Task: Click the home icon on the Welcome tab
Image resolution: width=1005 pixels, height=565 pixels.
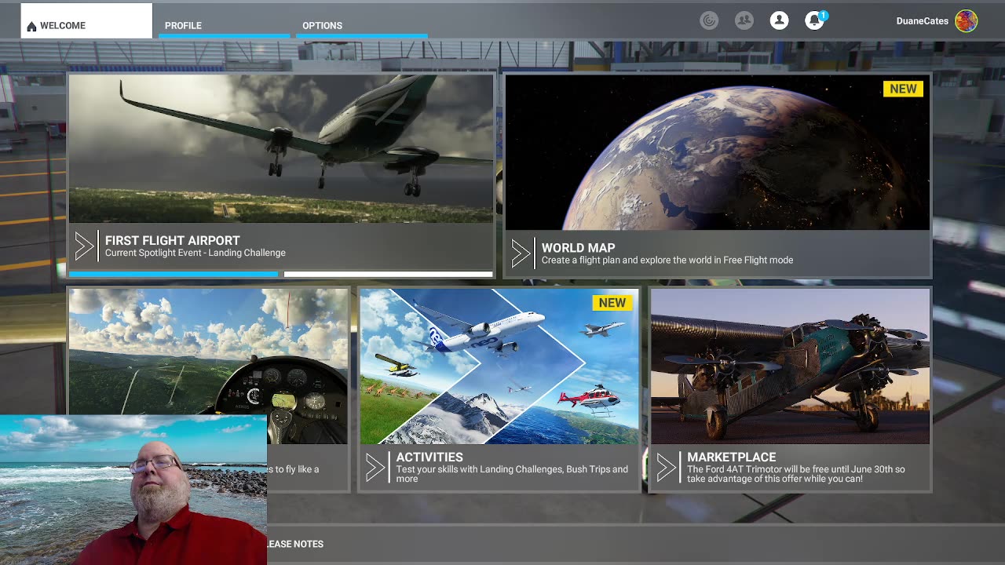Action: (x=31, y=26)
